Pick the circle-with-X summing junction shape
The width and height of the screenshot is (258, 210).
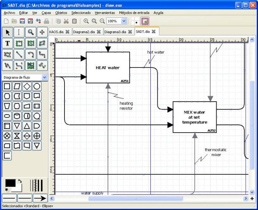coord(7,136)
